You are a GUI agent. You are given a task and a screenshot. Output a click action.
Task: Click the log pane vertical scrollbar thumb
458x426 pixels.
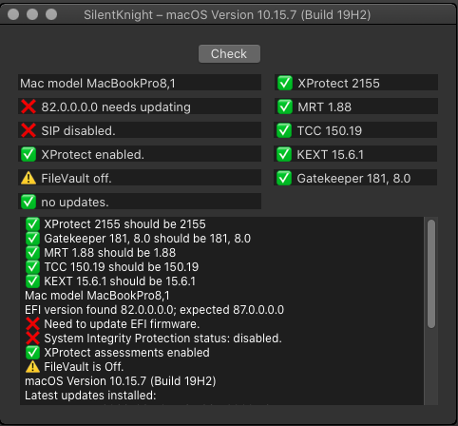coord(431,274)
